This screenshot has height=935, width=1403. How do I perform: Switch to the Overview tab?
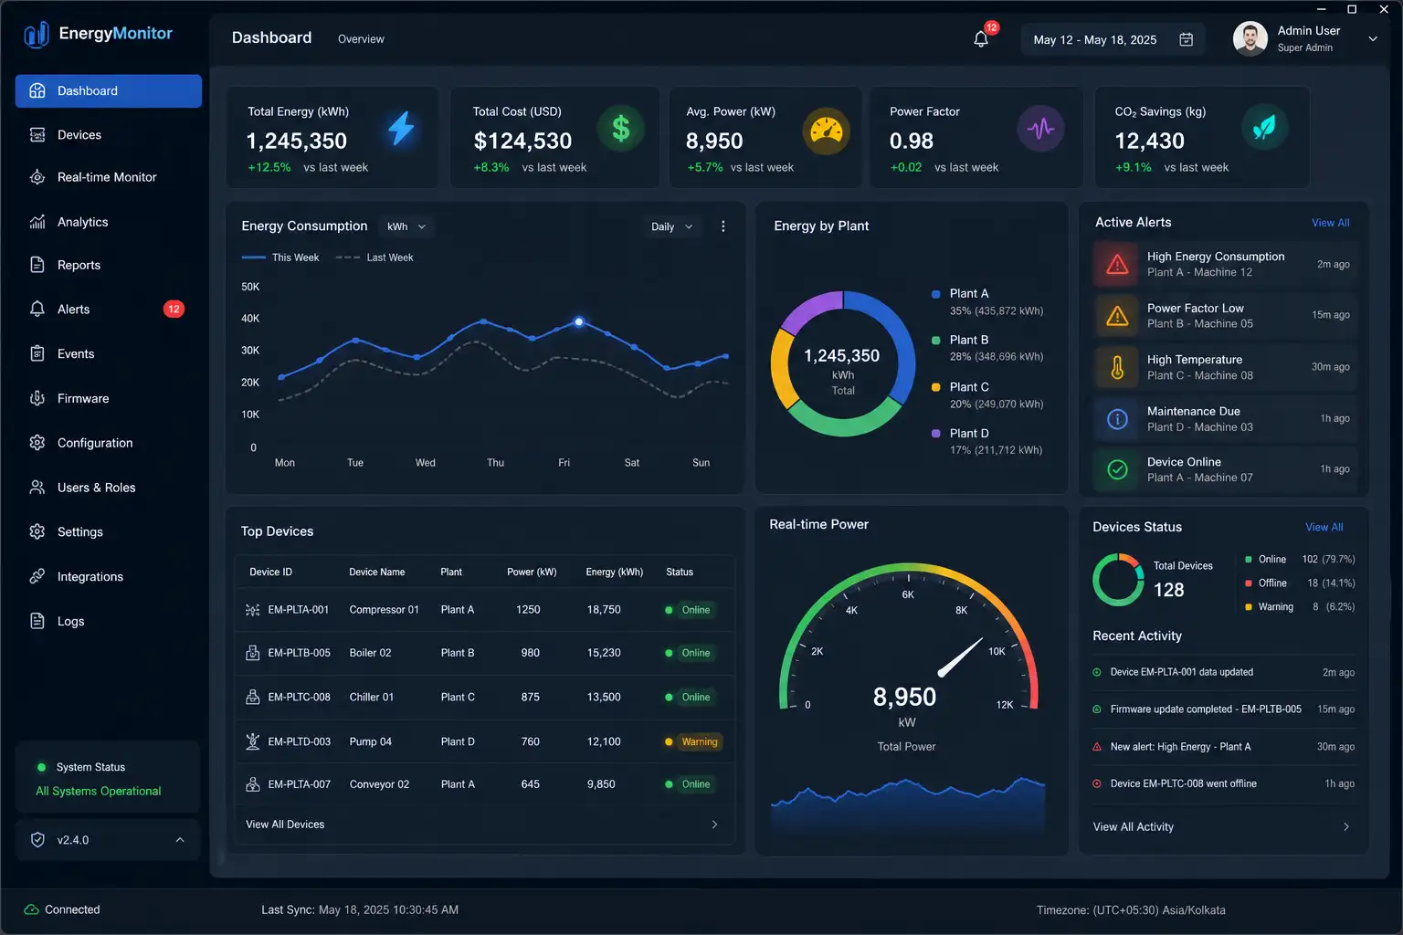point(361,39)
